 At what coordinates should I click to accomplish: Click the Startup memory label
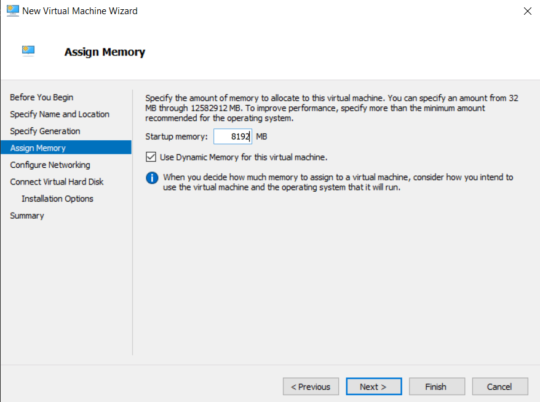177,136
